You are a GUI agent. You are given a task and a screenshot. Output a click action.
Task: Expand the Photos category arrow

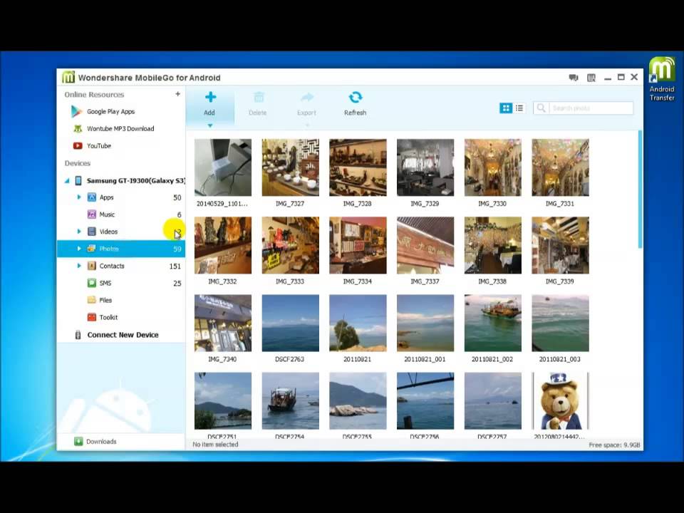(79, 248)
